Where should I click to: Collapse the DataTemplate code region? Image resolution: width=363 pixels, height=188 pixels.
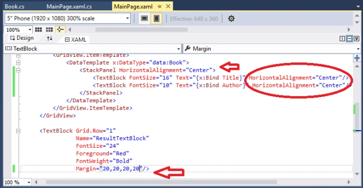tap(18, 62)
